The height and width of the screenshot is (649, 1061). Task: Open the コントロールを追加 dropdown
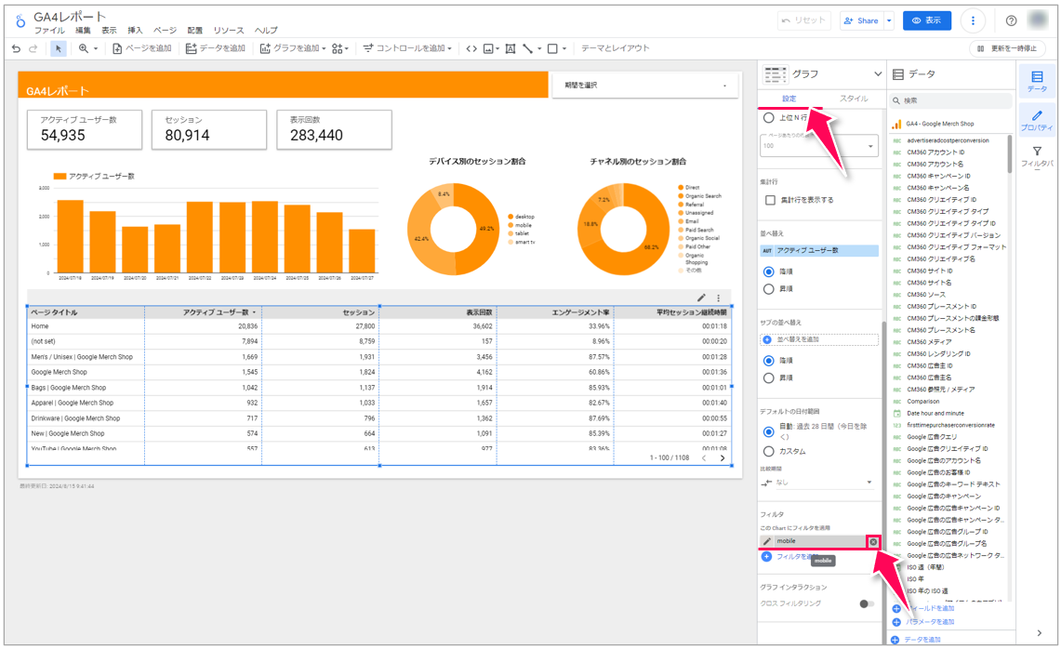(406, 48)
